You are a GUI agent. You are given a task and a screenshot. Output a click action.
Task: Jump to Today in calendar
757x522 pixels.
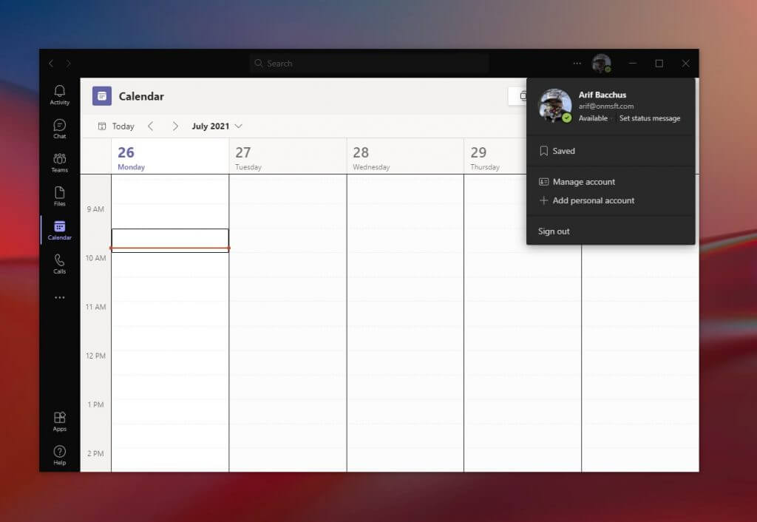coord(116,126)
